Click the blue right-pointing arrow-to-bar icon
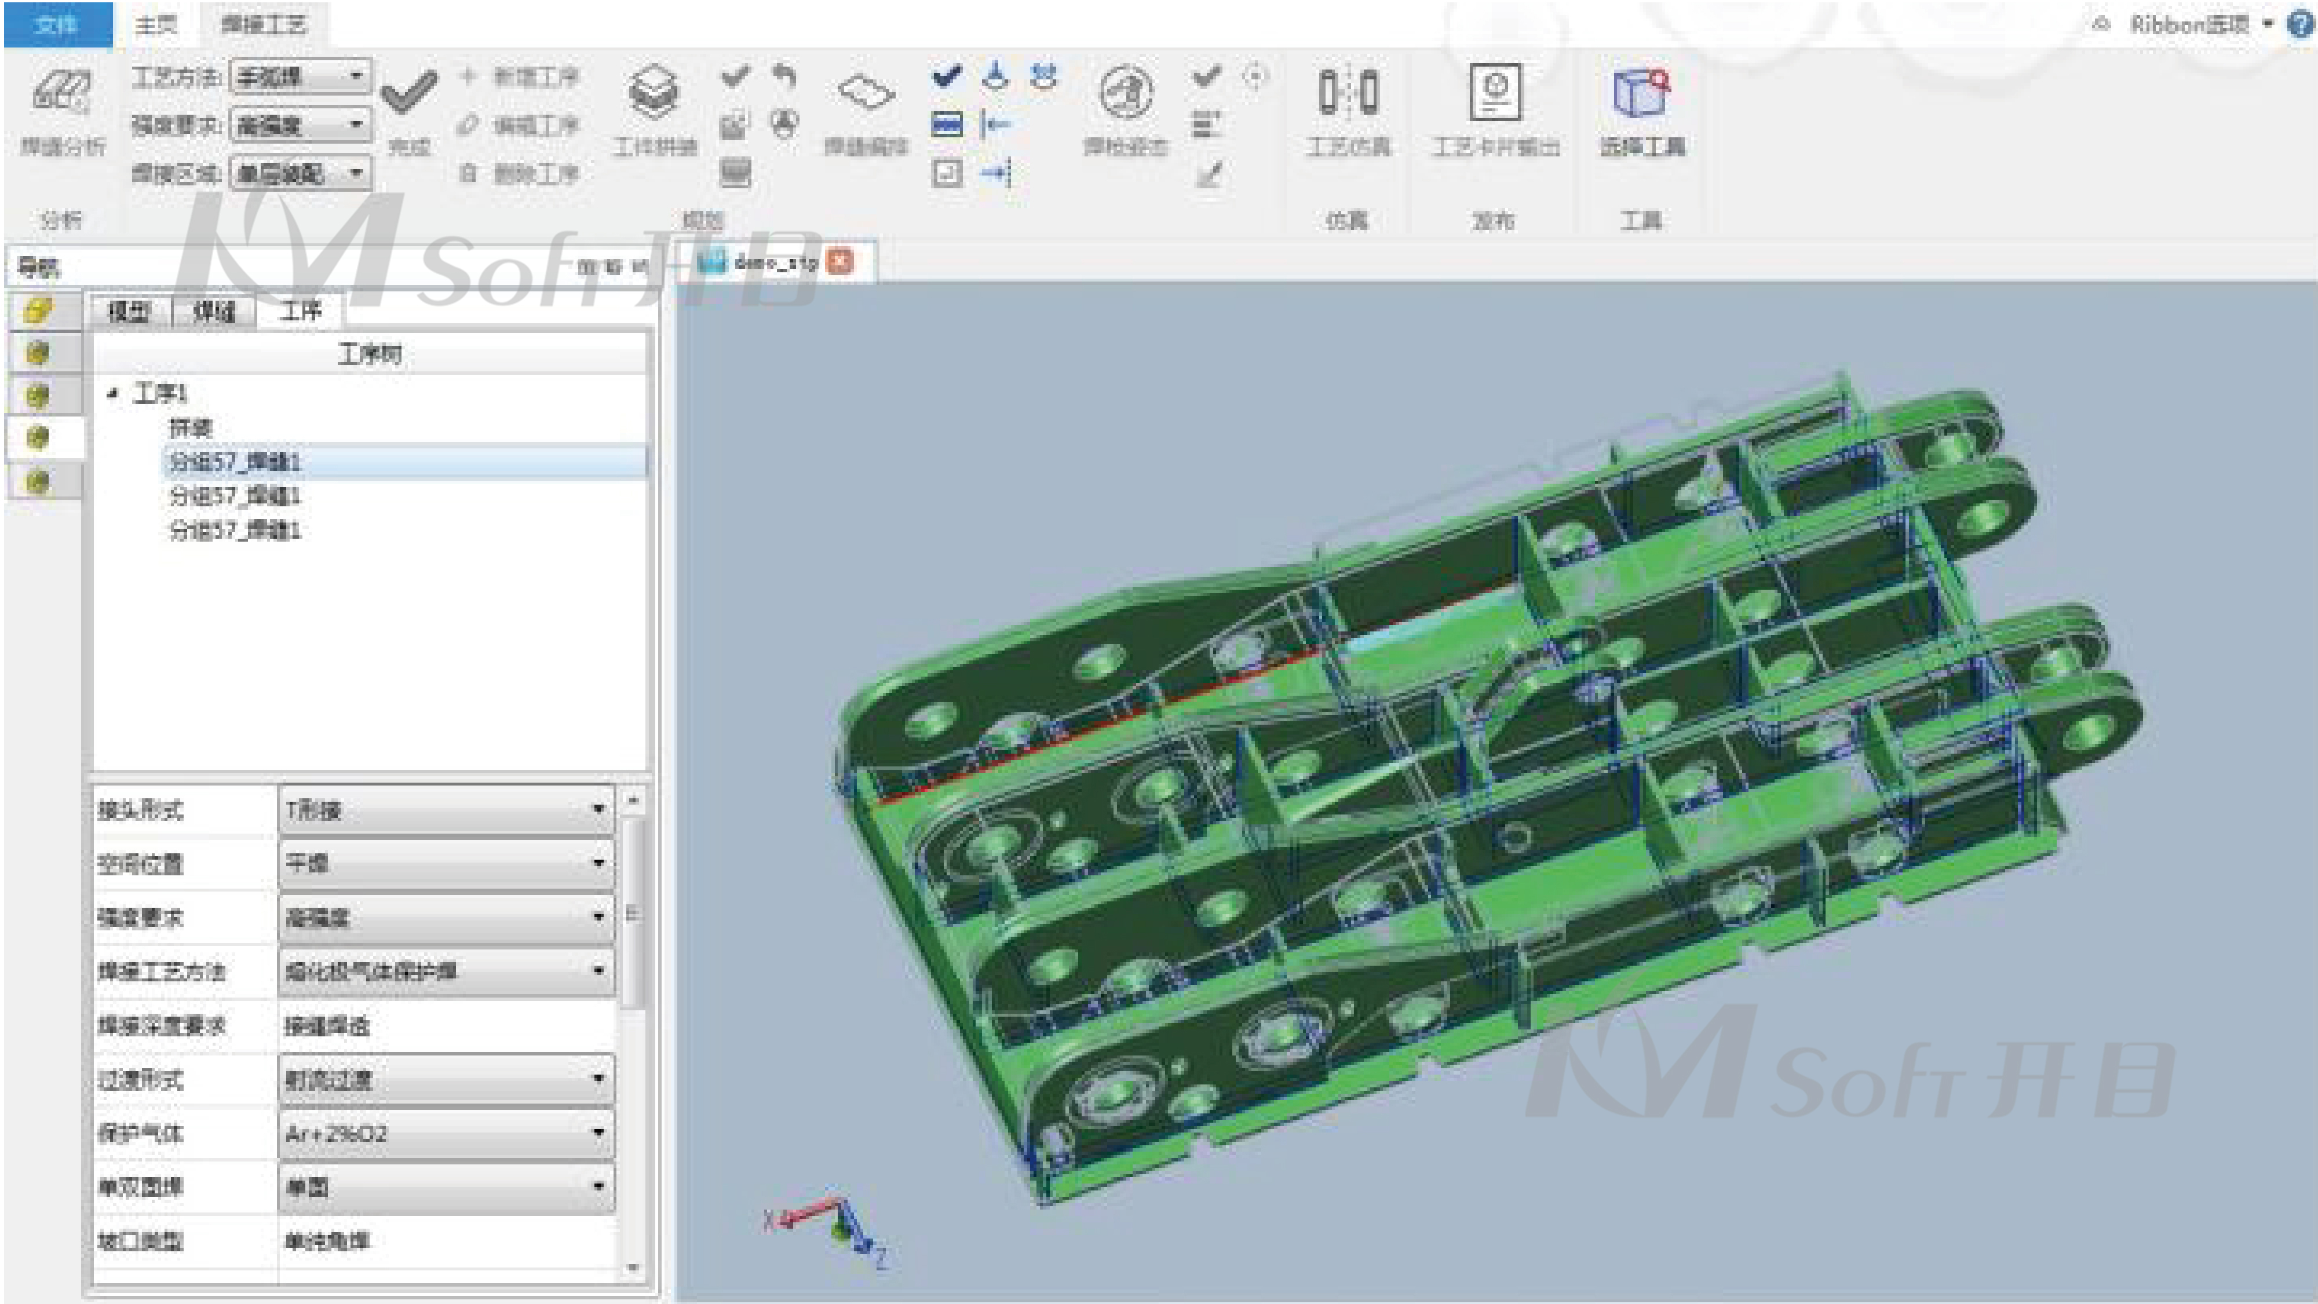2318x1304 pixels. pyautogui.click(x=997, y=173)
